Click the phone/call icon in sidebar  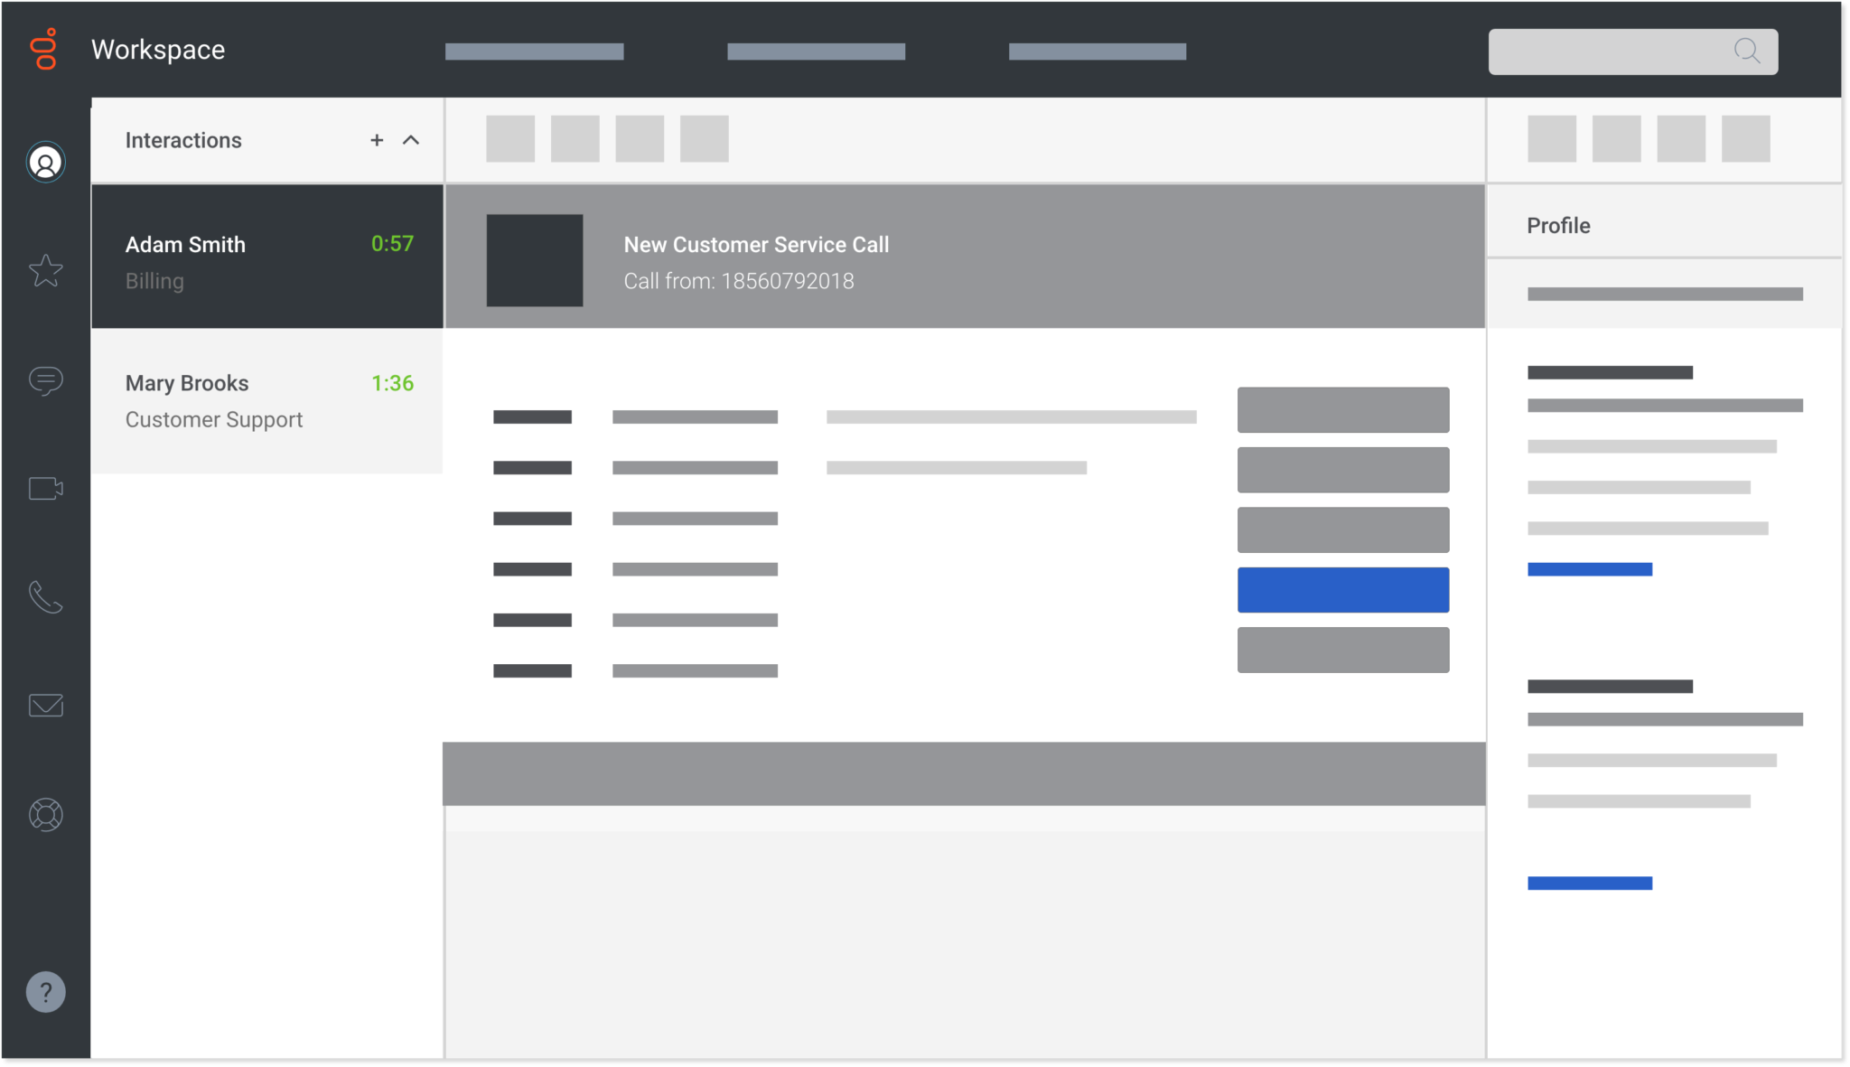point(46,597)
